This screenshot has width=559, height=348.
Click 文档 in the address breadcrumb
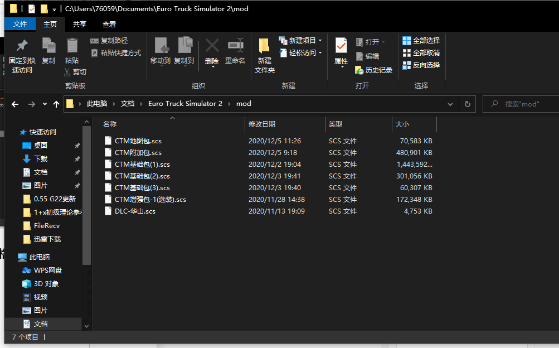pyautogui.click(x=128, y=104)
